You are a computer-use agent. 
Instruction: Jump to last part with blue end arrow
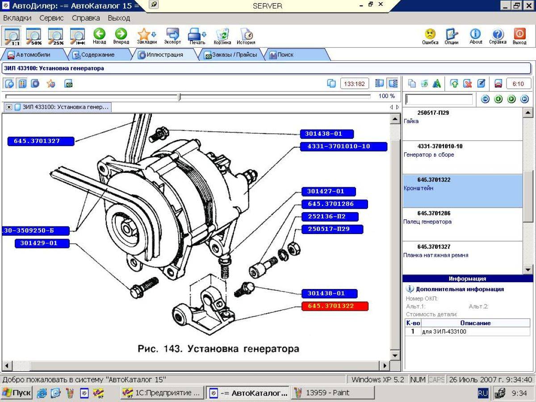click(524, 99)
